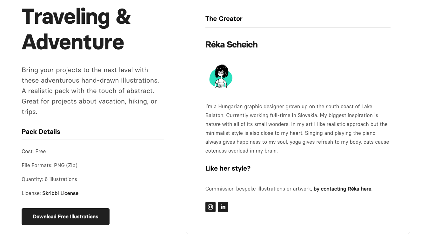421x238 pixels.
Task: Click the word 'Adventure' in the title
Action: 73,42
